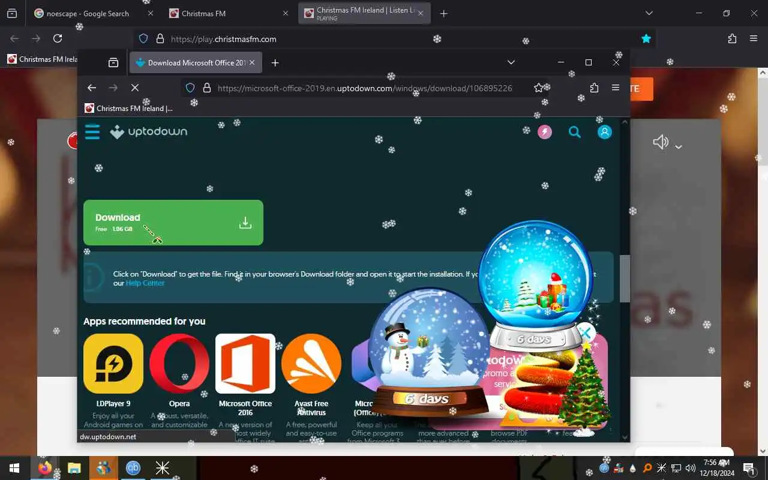Screen dimensions: 768x480
Task: Bookmark the Uptodown page with the star
Action: (x=539, y=88)
